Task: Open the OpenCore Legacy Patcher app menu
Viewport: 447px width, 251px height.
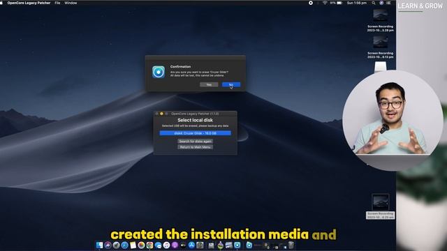Action: click(x=29, y=3)
